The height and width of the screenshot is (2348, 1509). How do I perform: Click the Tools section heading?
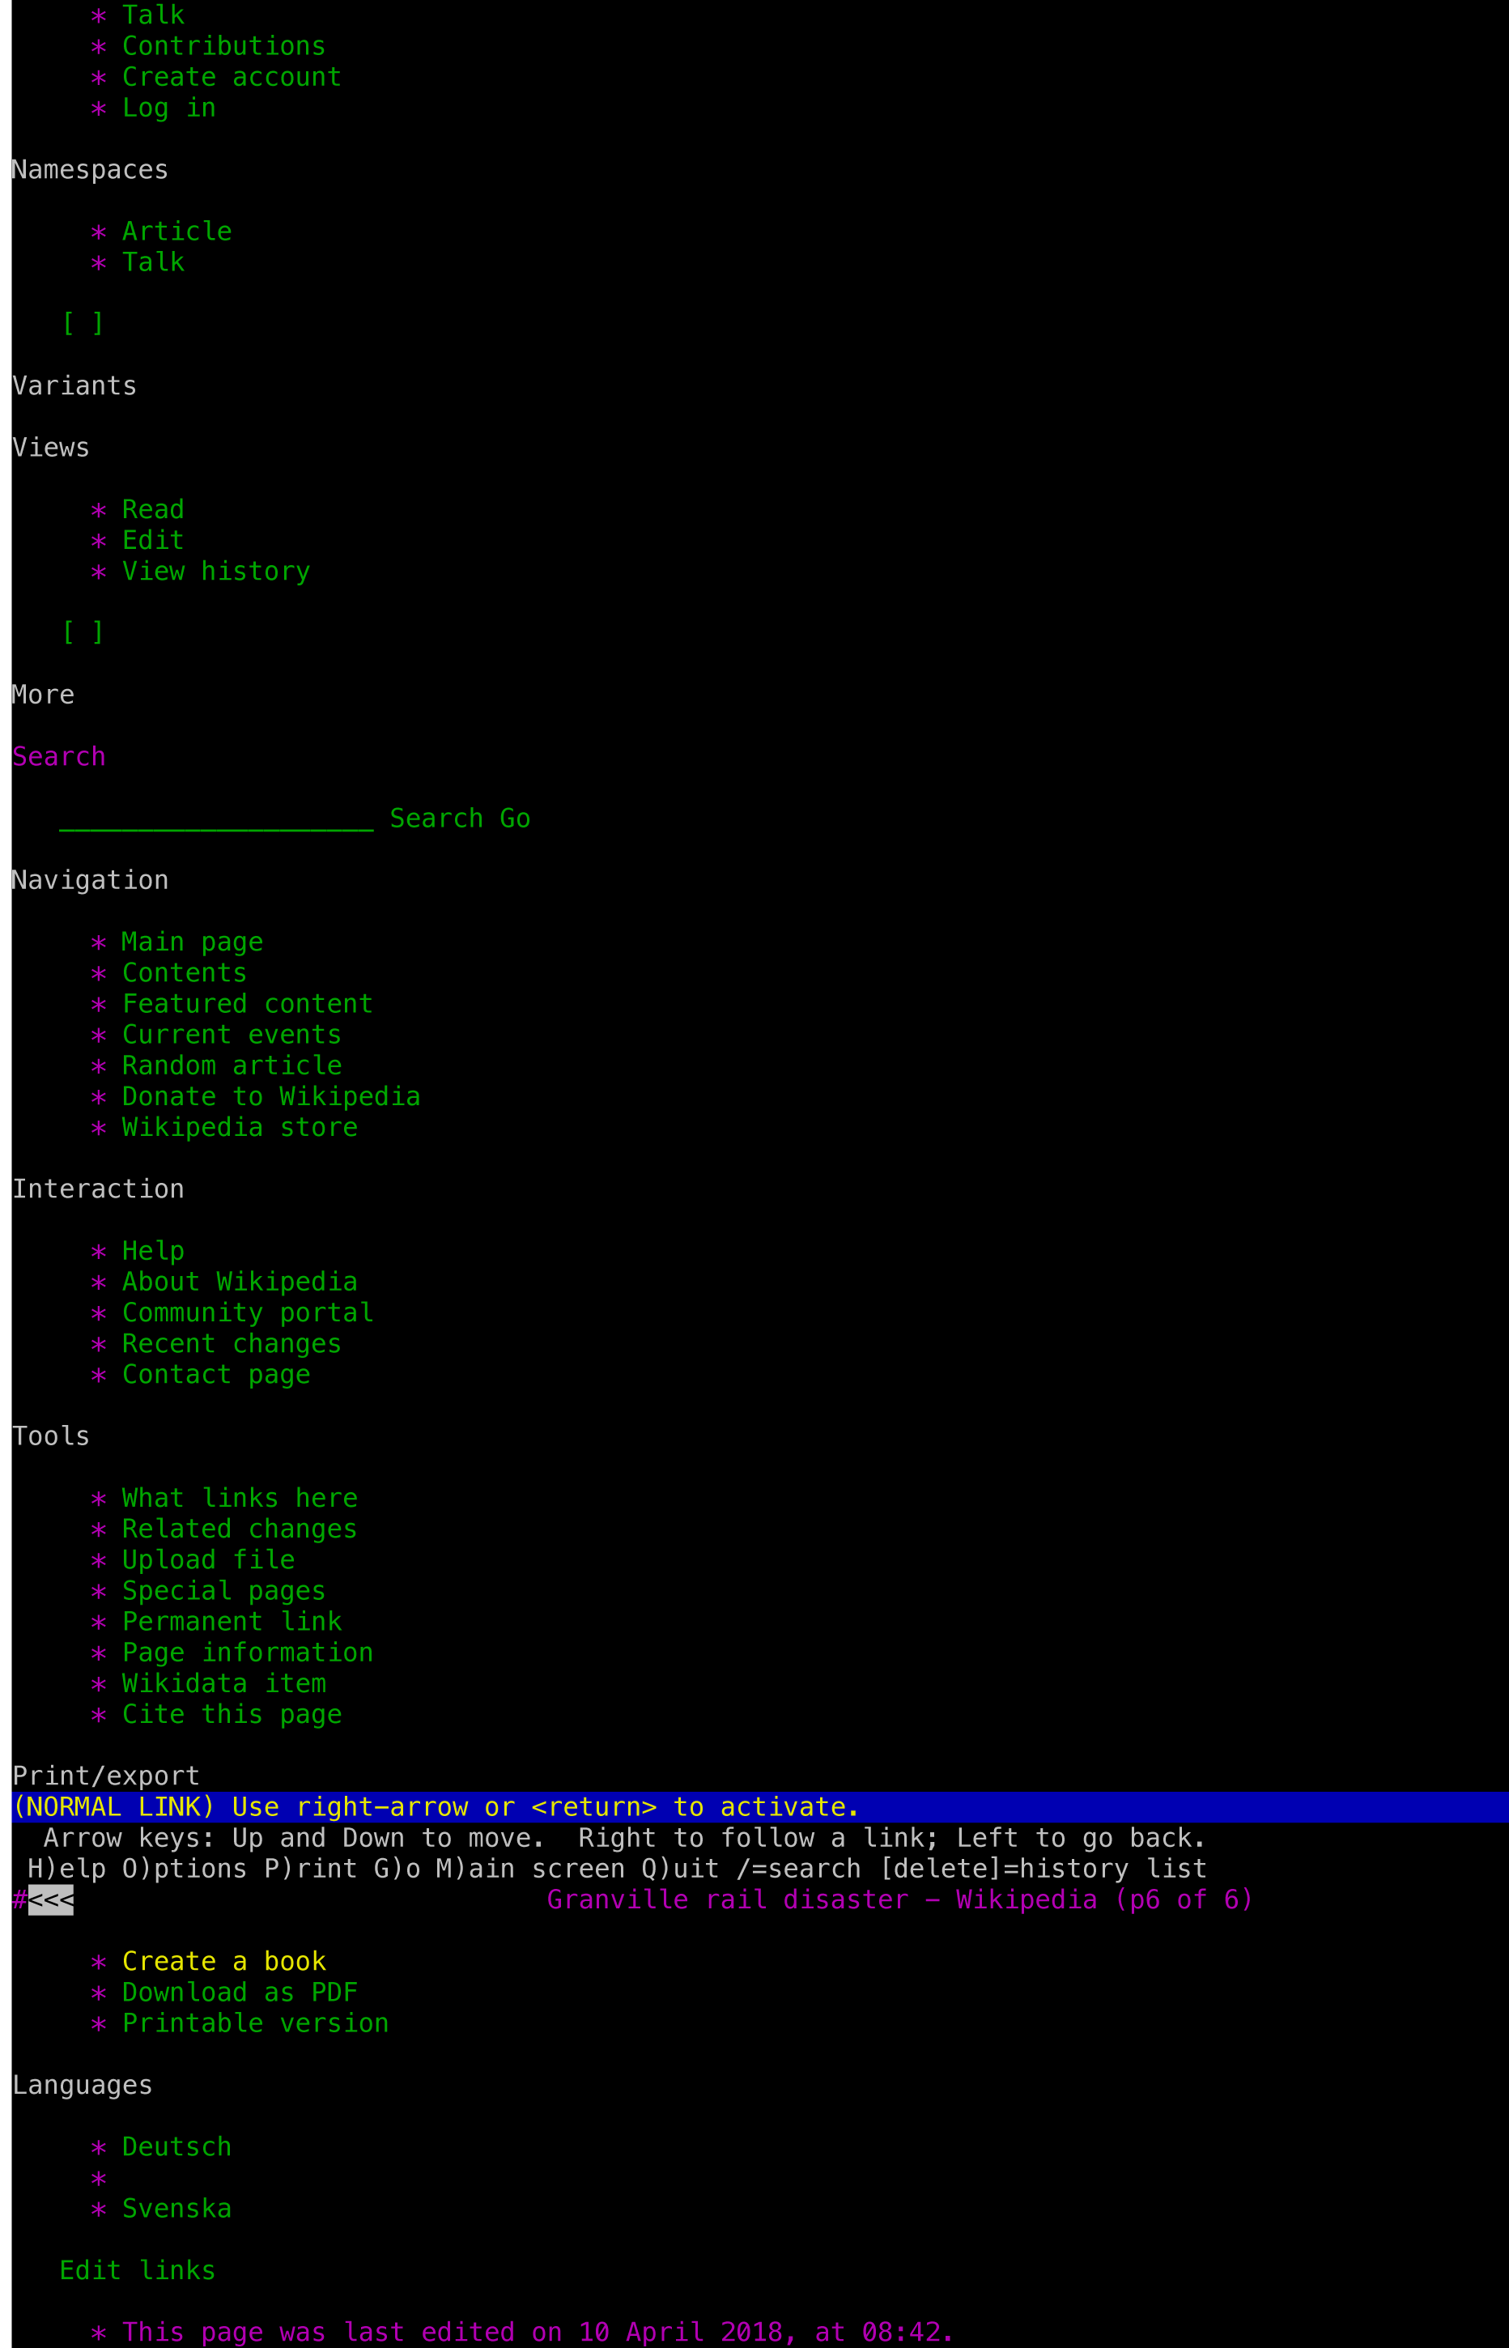(51, 1436)
